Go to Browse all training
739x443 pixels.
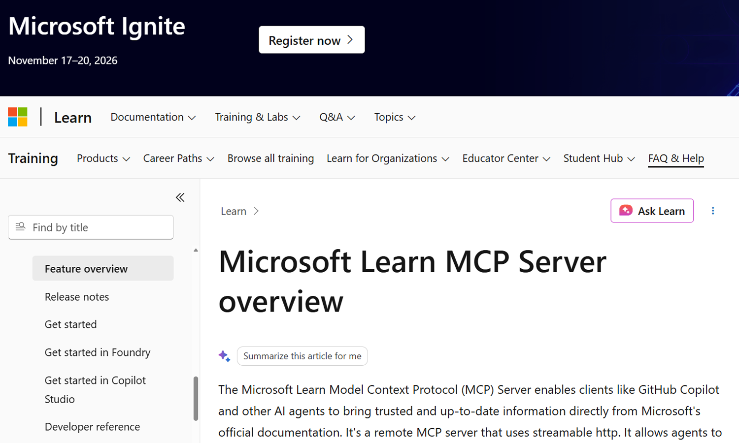click(270, 158)
